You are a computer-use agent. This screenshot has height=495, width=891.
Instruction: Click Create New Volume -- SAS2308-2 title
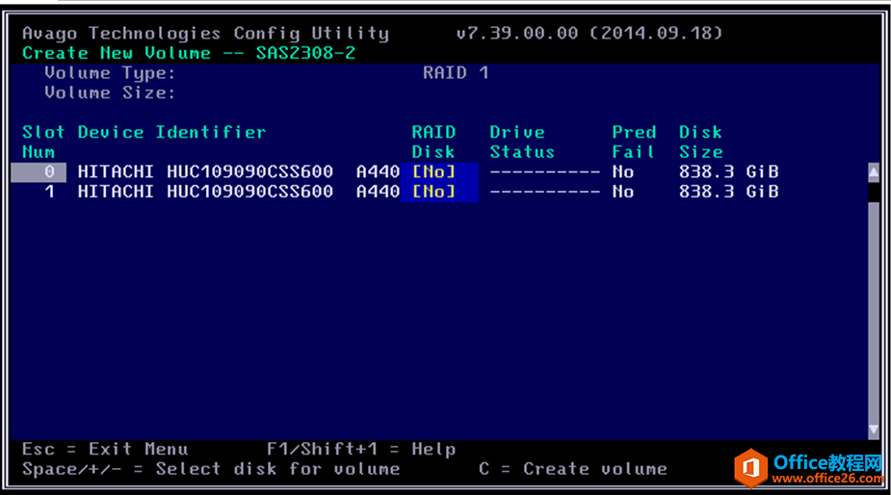point(189,53)
